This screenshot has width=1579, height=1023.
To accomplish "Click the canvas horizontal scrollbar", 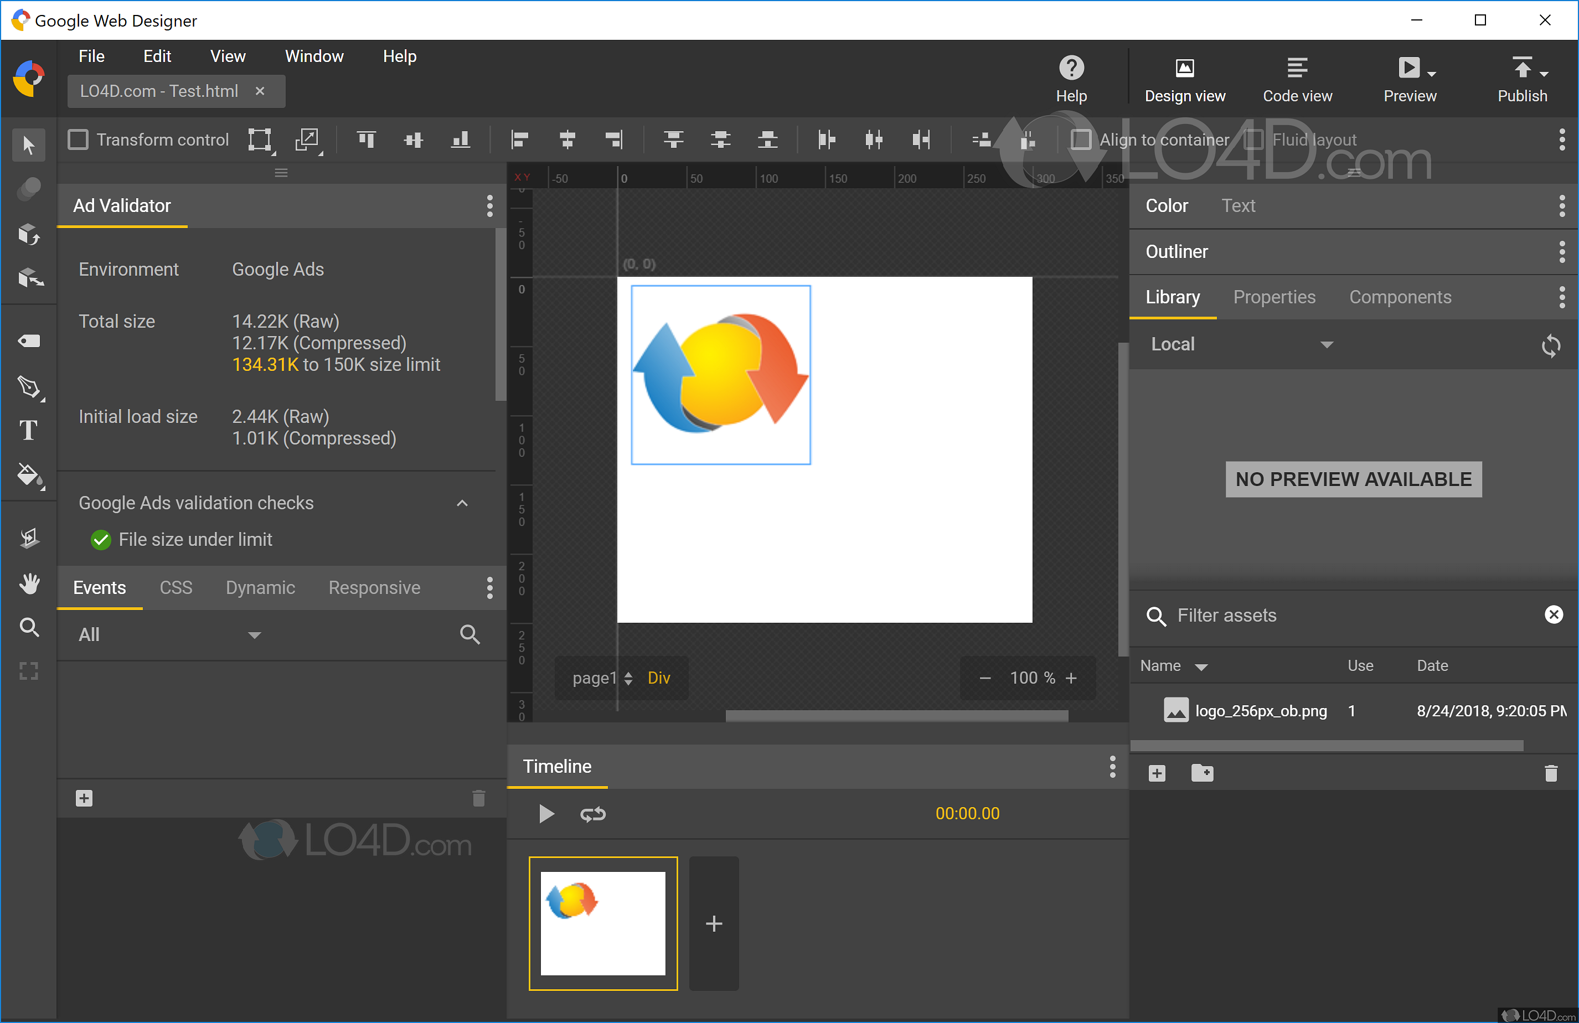I will click(x=896, y=716).
